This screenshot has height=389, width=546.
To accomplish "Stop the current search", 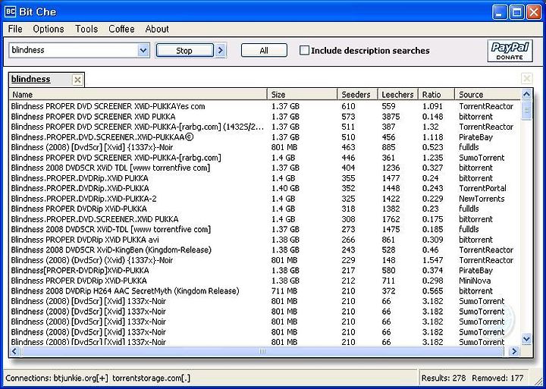I will (x=184, y=51).
